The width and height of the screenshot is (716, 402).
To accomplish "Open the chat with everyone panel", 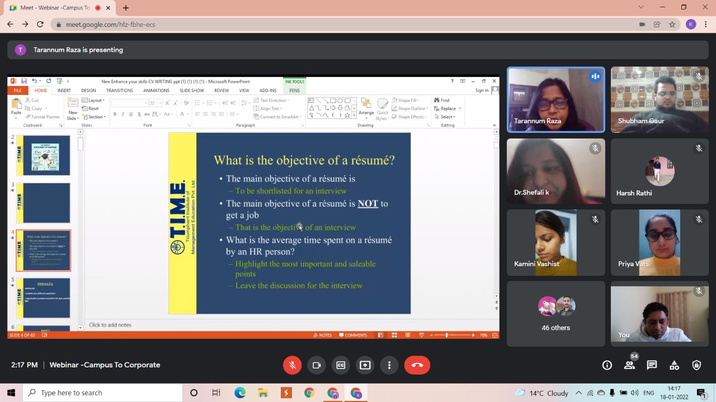I will pos(652,365).
